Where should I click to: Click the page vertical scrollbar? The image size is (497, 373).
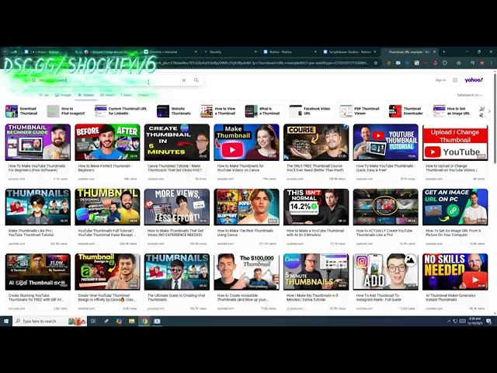pyautogui.click(x=495, y=120)
